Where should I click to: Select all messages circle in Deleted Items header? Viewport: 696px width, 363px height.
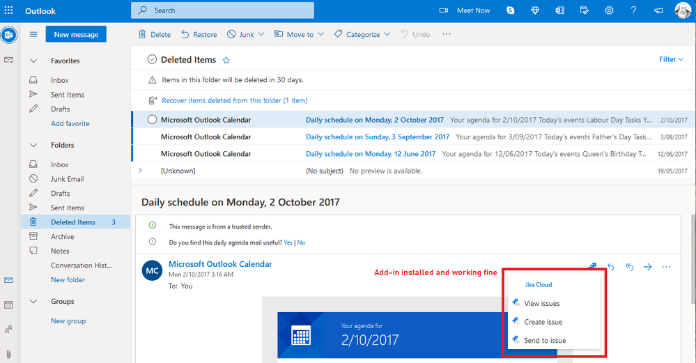[x=152, y=59]
